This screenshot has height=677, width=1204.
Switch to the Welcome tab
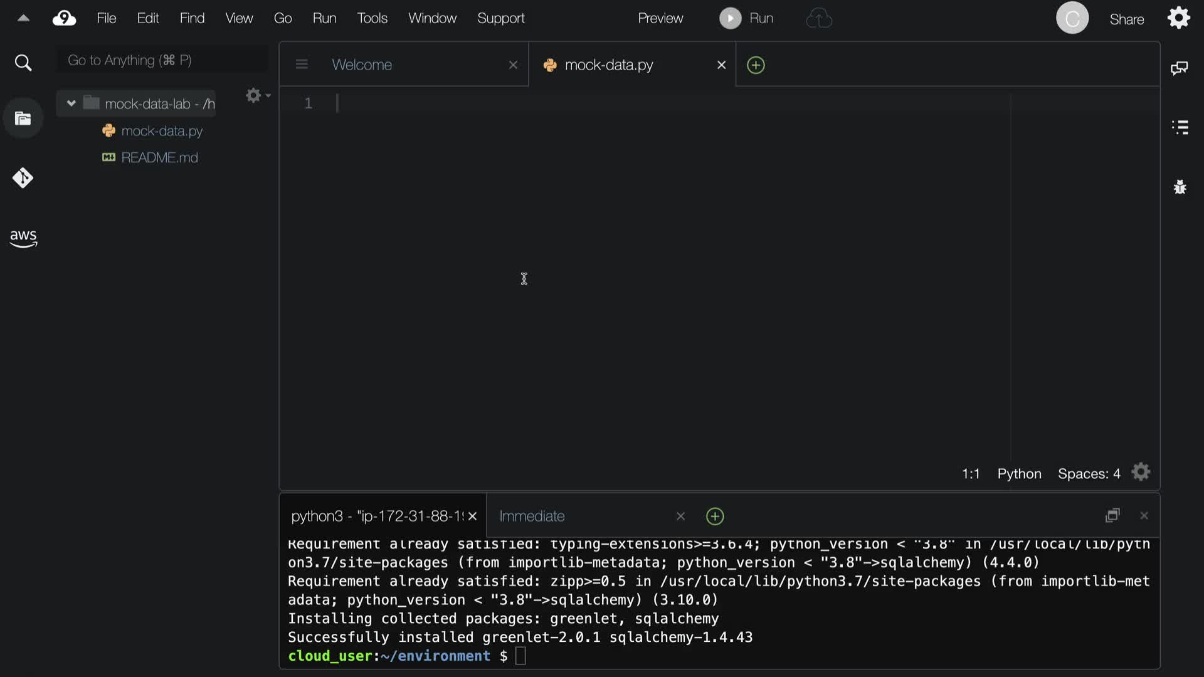[362, 65]
